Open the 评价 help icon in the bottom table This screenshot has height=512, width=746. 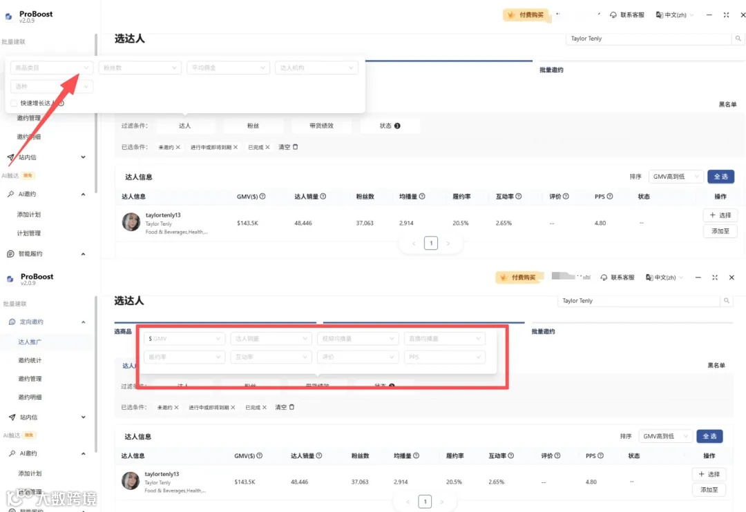(x=557, y=455)
